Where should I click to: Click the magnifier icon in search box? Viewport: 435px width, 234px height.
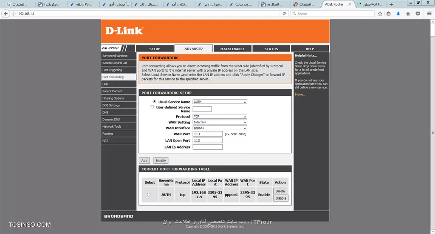click(294, 14)
